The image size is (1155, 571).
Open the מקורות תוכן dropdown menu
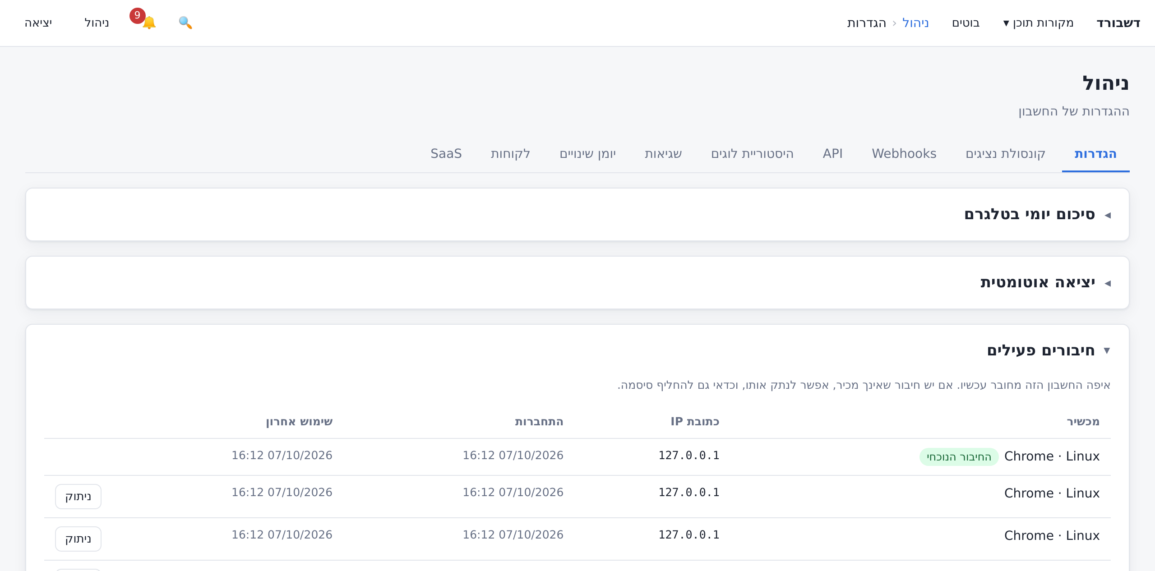[1038, 23]
